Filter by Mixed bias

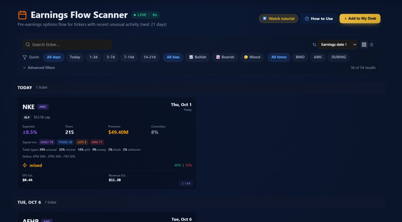point(252,57)
